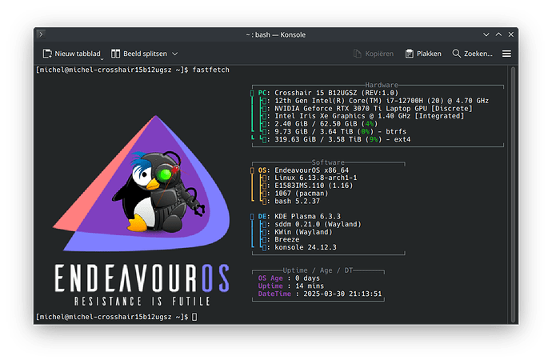Click the 'fastfetch' command text
This screenshot has width=552, height=364.
coord(211,70)
